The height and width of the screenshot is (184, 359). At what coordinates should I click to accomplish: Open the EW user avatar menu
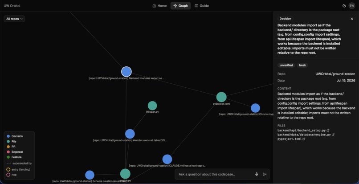[x=352, y=6]
